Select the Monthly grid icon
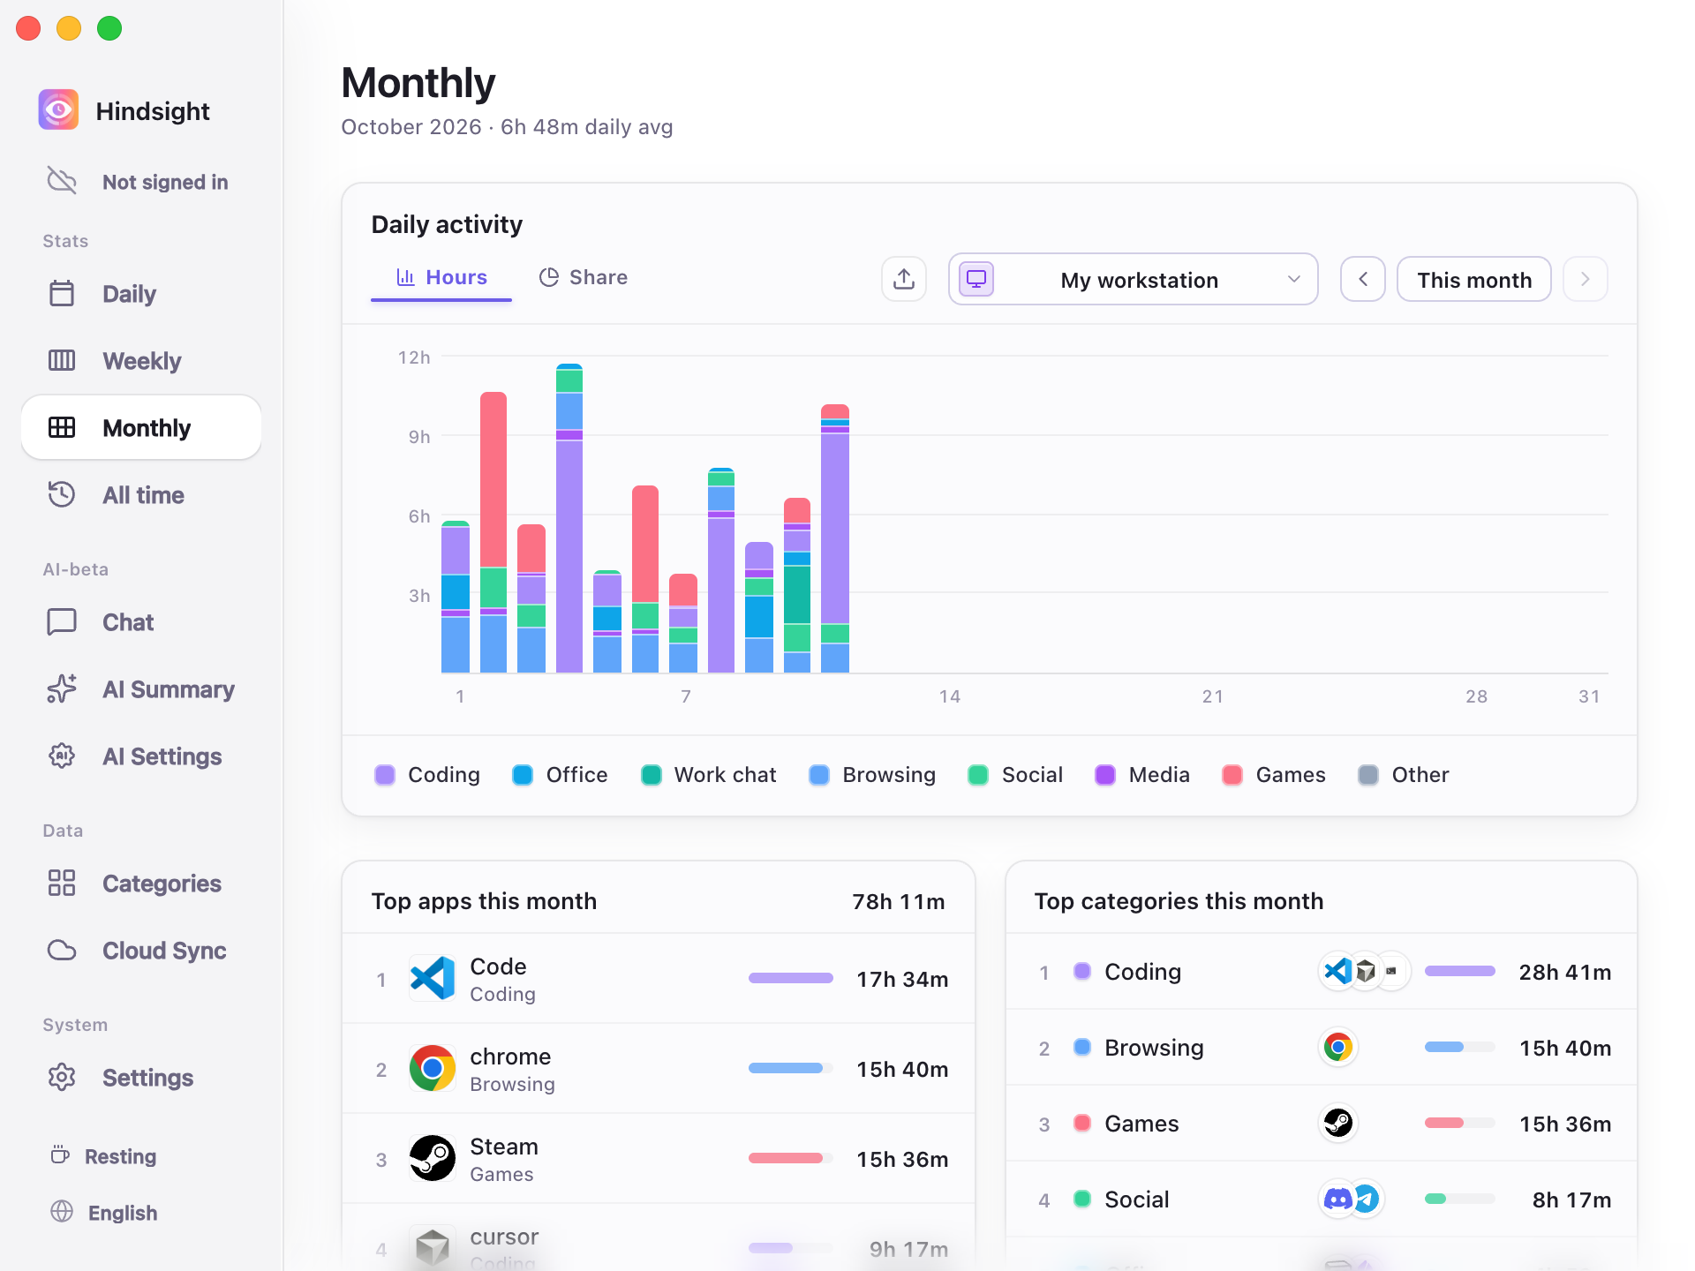This screenshot has height=1271, width=1695. [x=62, y=427]
